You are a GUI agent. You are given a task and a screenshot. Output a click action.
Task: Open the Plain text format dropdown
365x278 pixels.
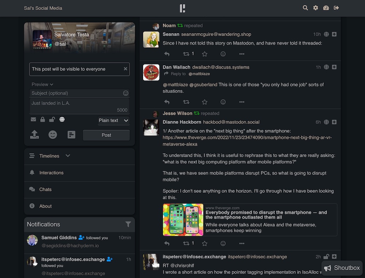click(x=114, y=120)
